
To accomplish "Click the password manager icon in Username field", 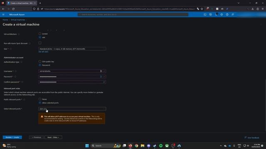I will [x=101, y=71].
